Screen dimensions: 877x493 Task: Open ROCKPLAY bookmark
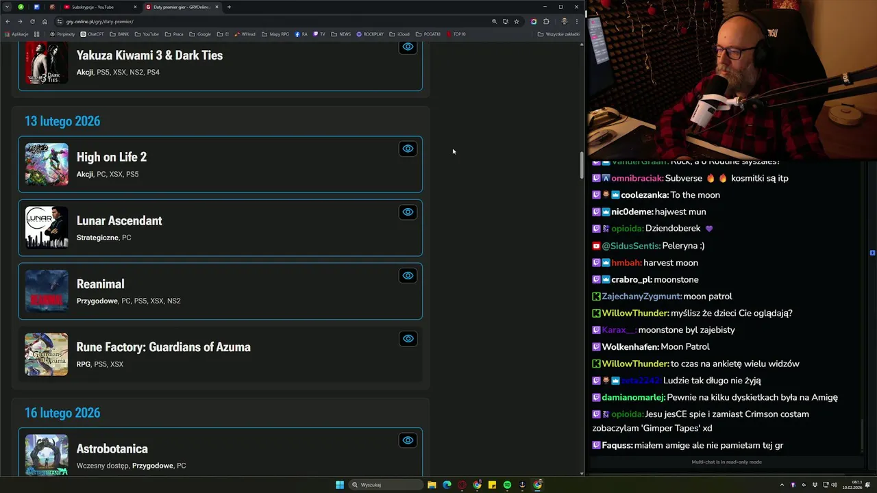[x=370, y=34]
